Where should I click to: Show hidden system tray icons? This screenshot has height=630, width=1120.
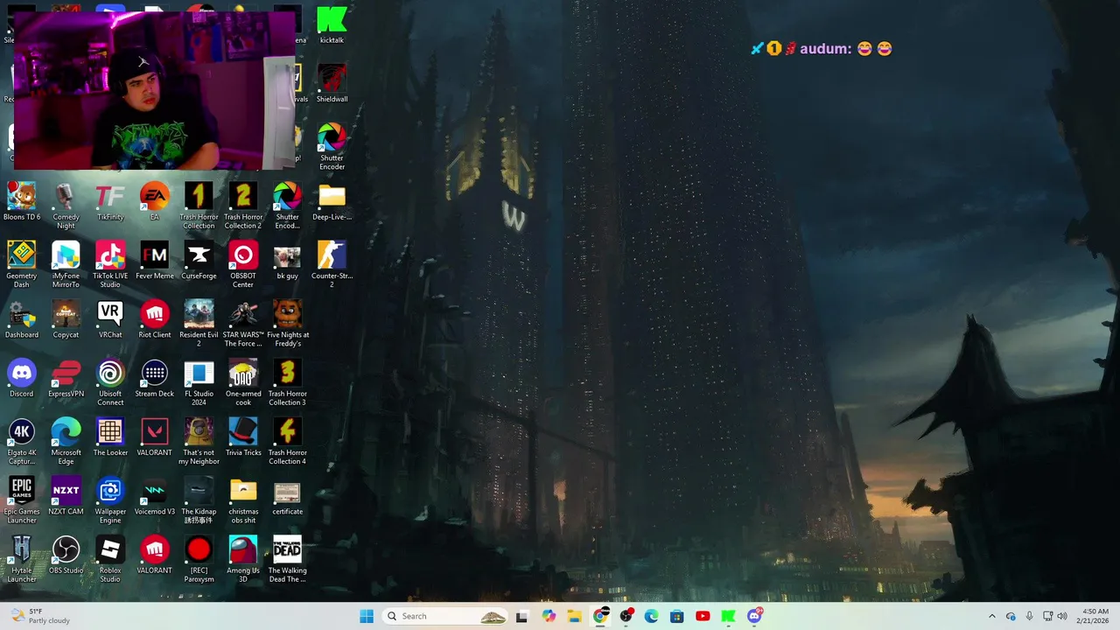pos(991,616)
